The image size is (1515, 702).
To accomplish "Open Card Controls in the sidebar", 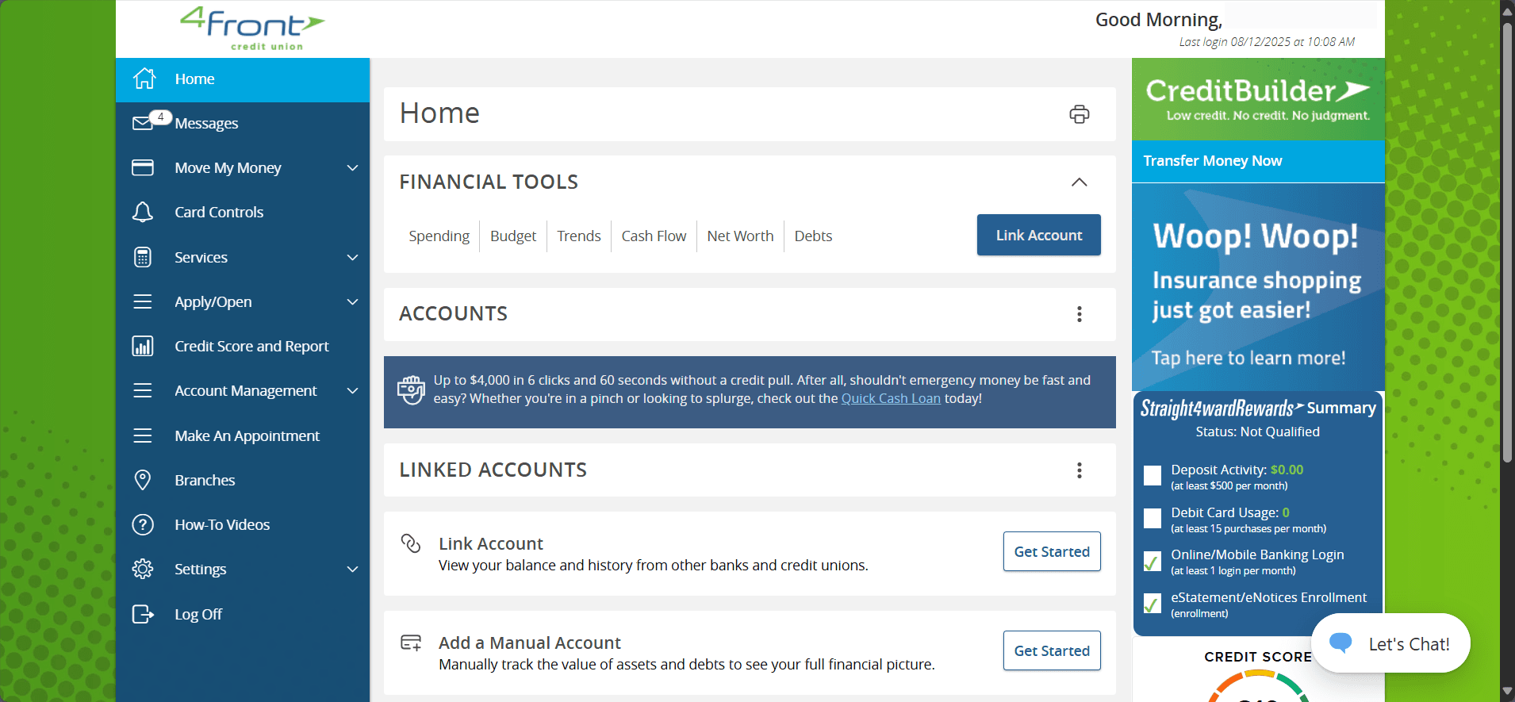I will click(243, 212).
